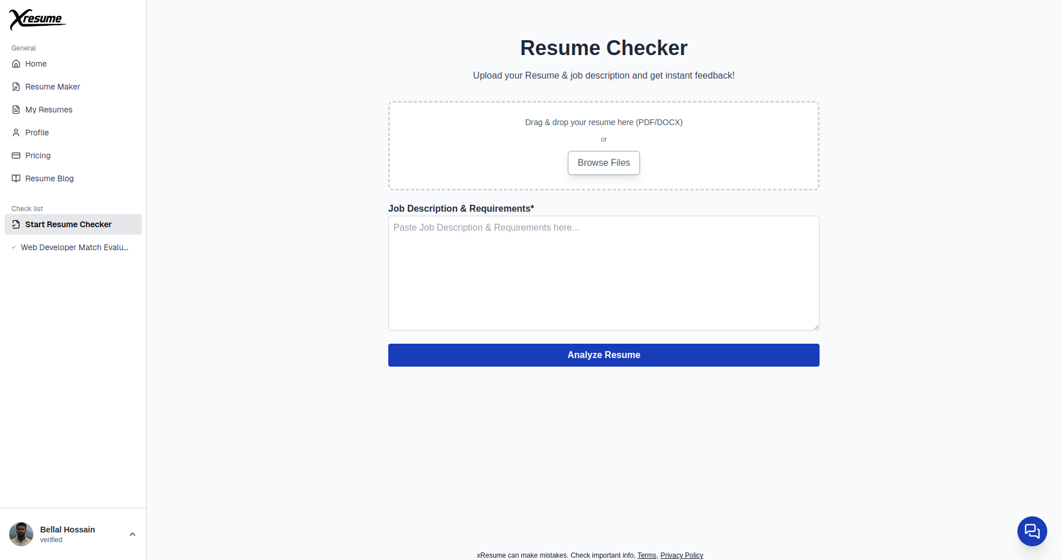Screen dimensions: 1061x560
Task: Select Start Resume Checker under Check list
Action: pos(68,224)
